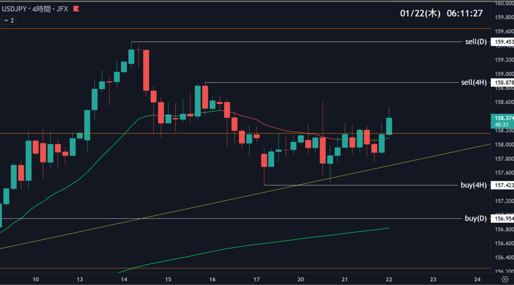Click the 160.000 level on price scale
The image size is (514, 285).
503,4
